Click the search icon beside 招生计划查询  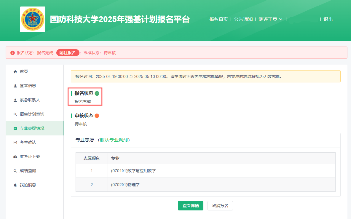click(15, 114)
